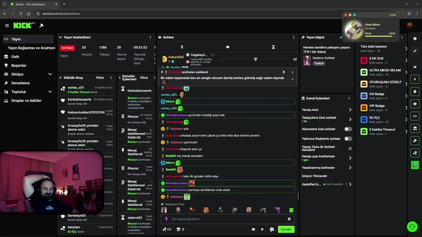The image size is (422, 237).
Task: Click the trash icon in chat toolbar
Action: [x=182, y=47]
